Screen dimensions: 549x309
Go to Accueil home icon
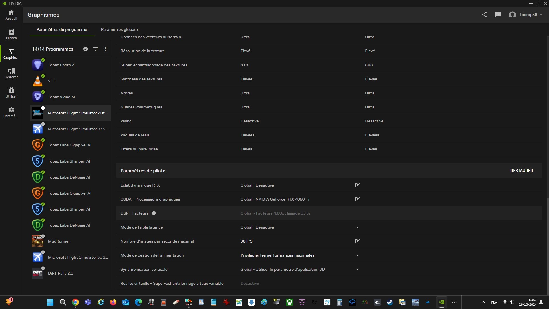[11, 15]
